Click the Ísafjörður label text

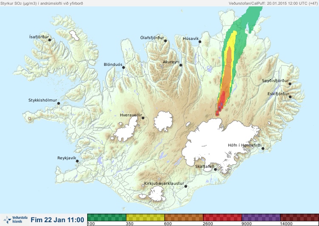point(39,37)
